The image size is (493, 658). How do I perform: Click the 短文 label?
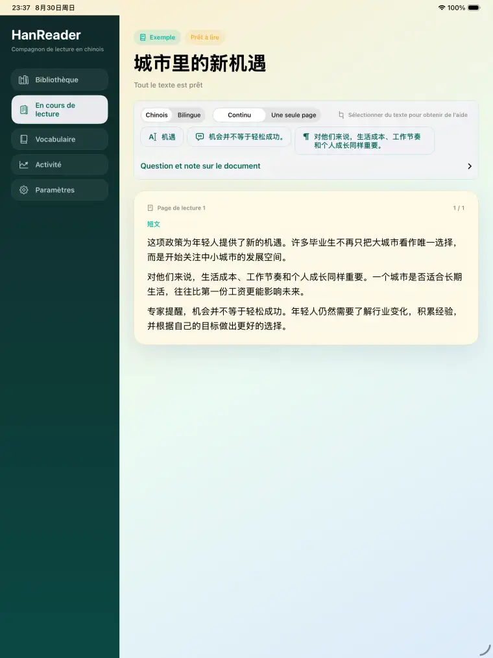[x=154, y=224]
